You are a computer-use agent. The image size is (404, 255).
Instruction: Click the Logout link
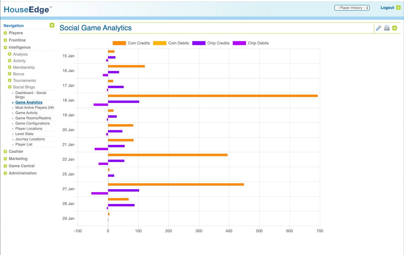click(387, 8)
